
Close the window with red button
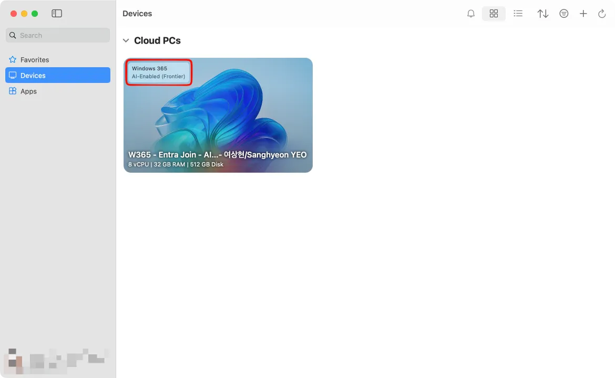tap(14, 14)
